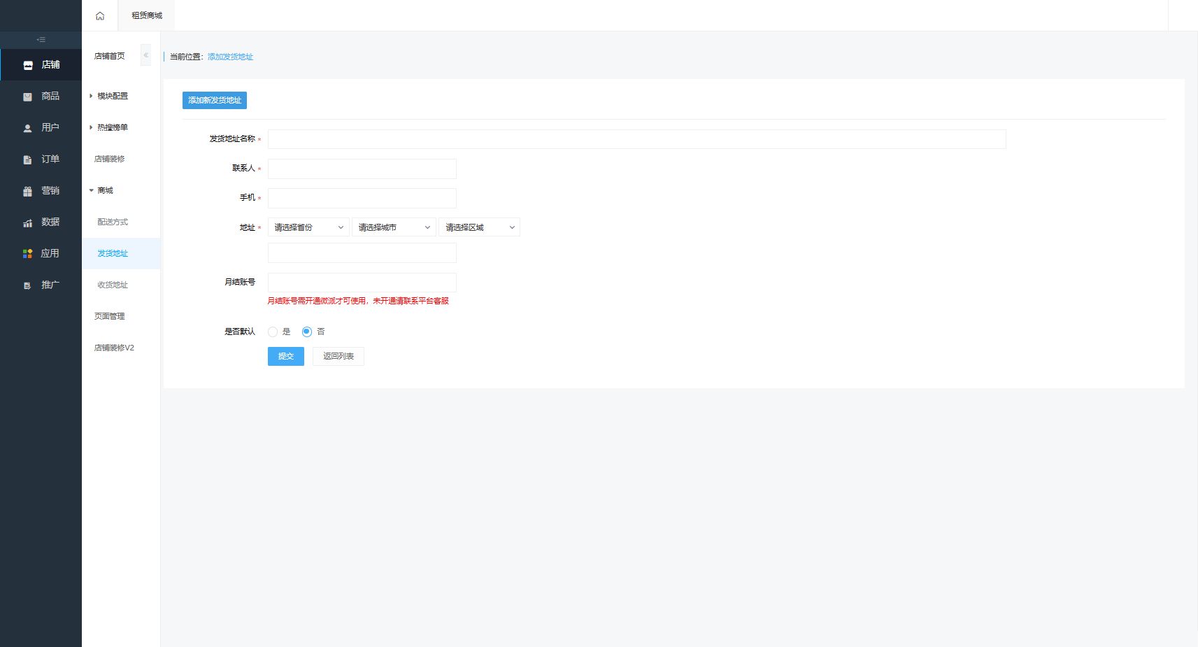Screen dimensions: 1198x647
Task: Click the 返回列表 button
Action: point(338,356)
